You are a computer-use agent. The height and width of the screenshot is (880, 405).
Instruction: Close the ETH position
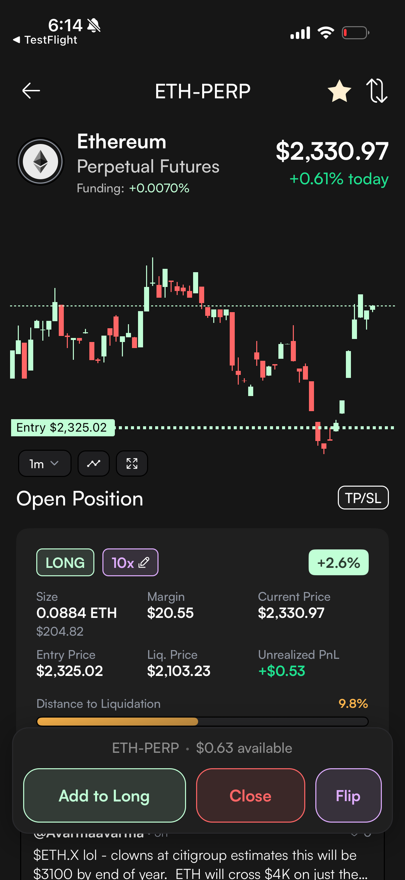click(250, 796)
